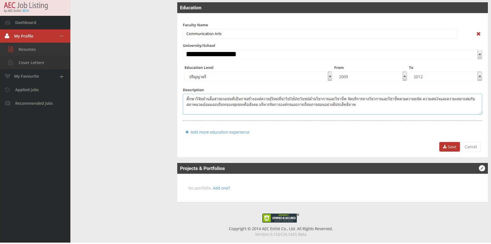Click the Faculty Name input field
The image size is (491, 244).
pos(320,34)
